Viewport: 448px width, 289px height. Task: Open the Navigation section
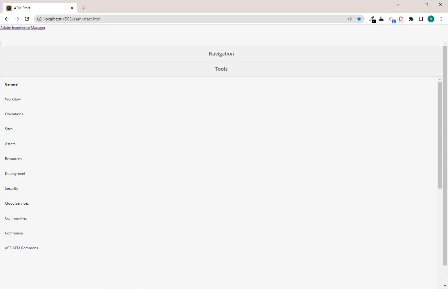point(221,54)
